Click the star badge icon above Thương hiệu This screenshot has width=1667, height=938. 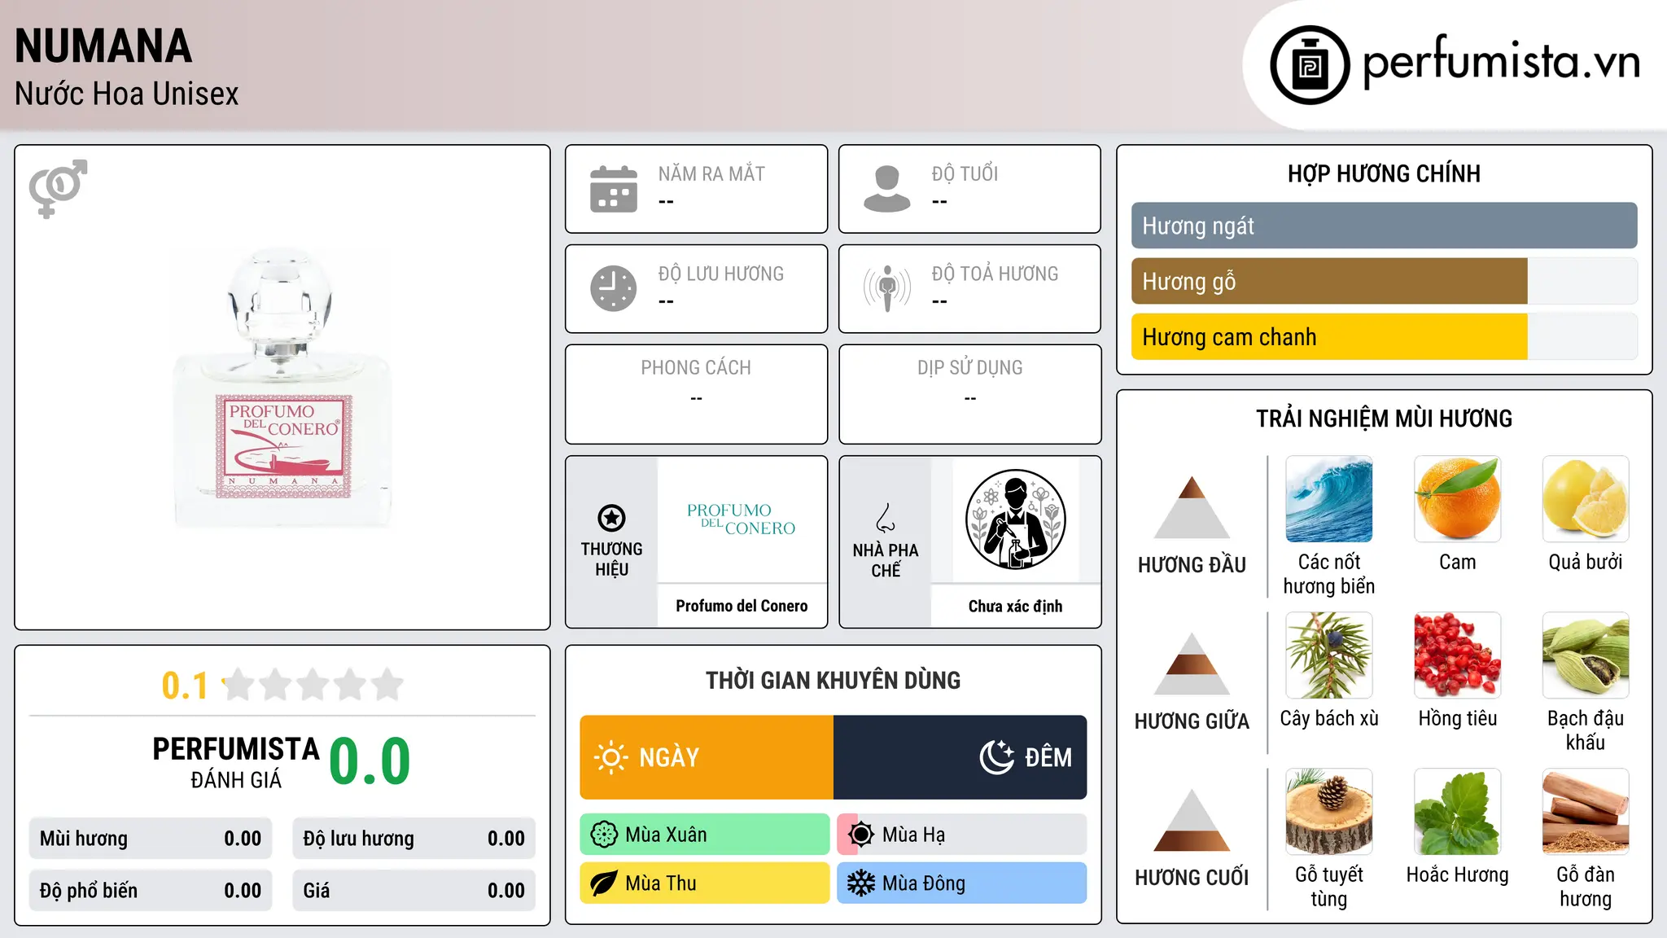tap(611, 518)
